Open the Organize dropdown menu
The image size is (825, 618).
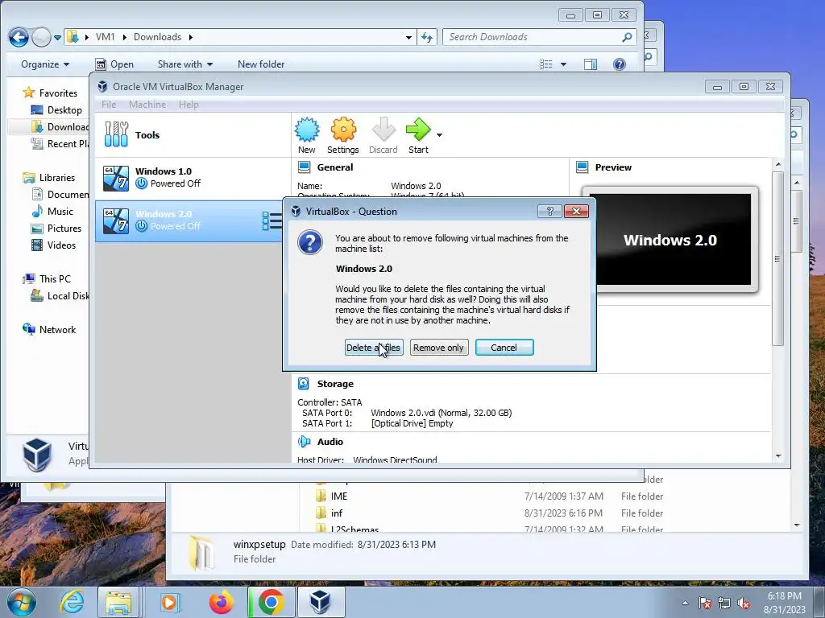click(45, 64)
